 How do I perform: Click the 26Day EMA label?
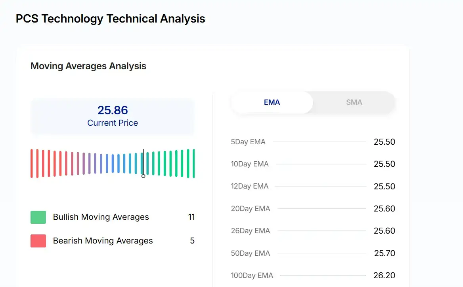pos(251,231)
